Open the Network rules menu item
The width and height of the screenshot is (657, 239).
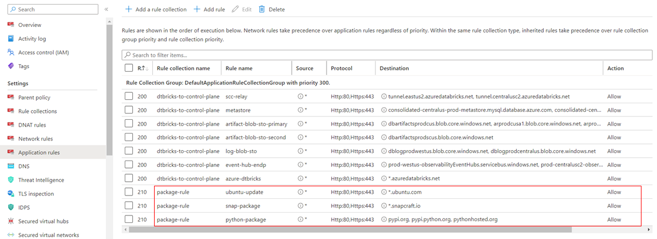[35, 139]
